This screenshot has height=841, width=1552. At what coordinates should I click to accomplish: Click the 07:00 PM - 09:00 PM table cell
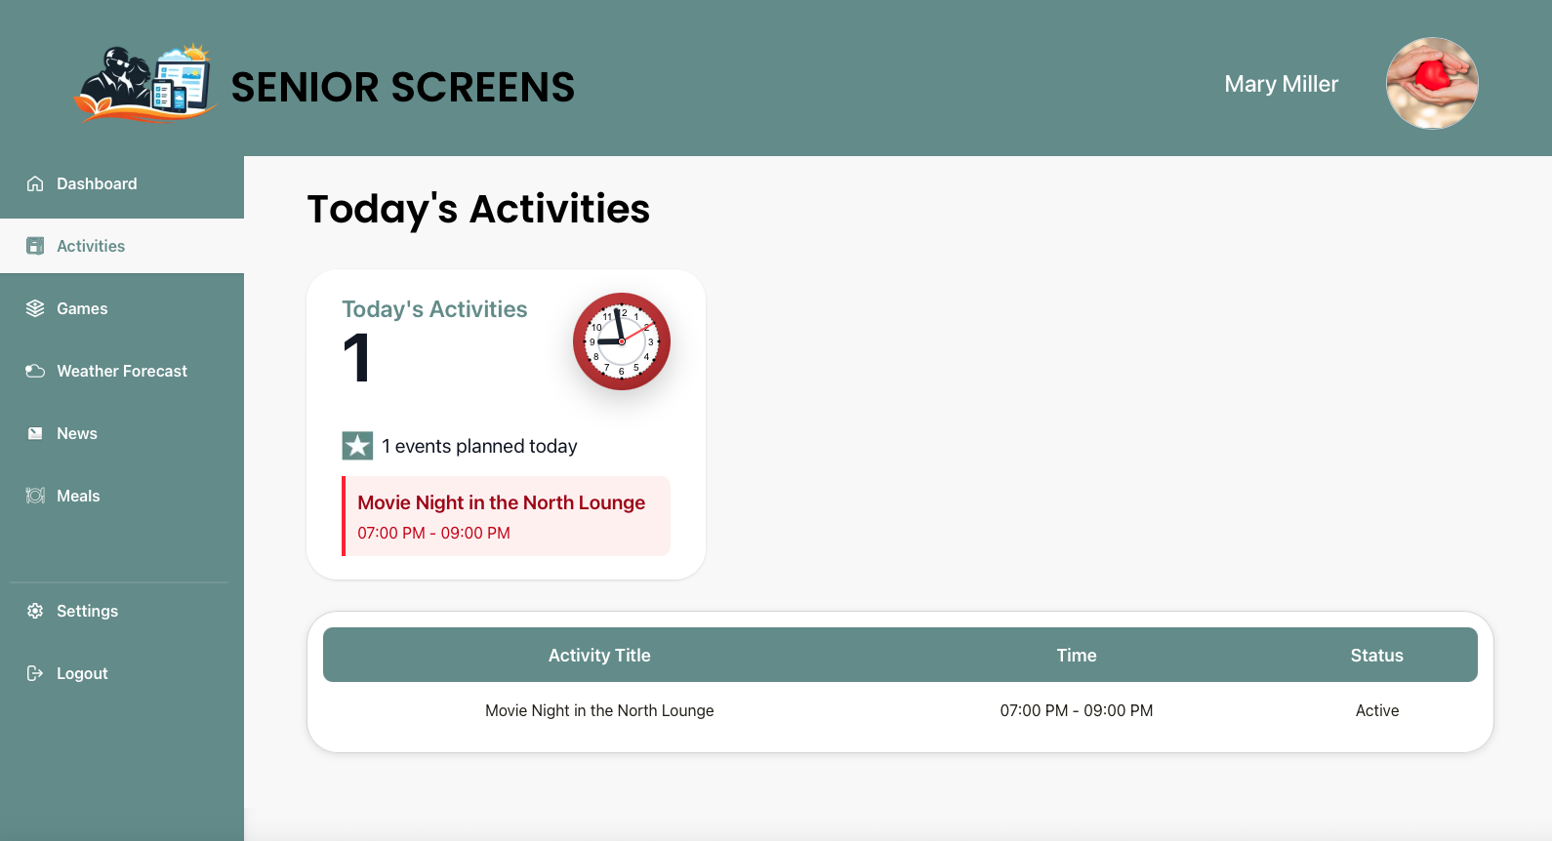tap(1077, 710)
